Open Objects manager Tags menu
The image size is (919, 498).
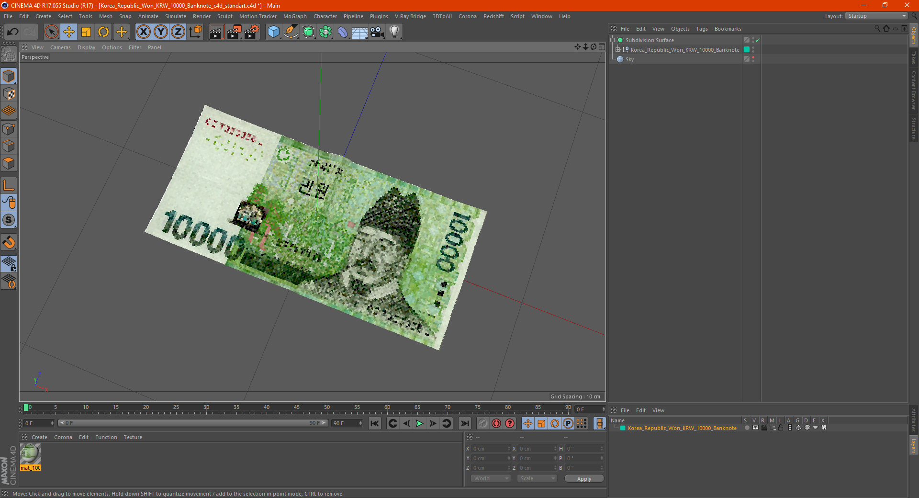coord(702,29)
